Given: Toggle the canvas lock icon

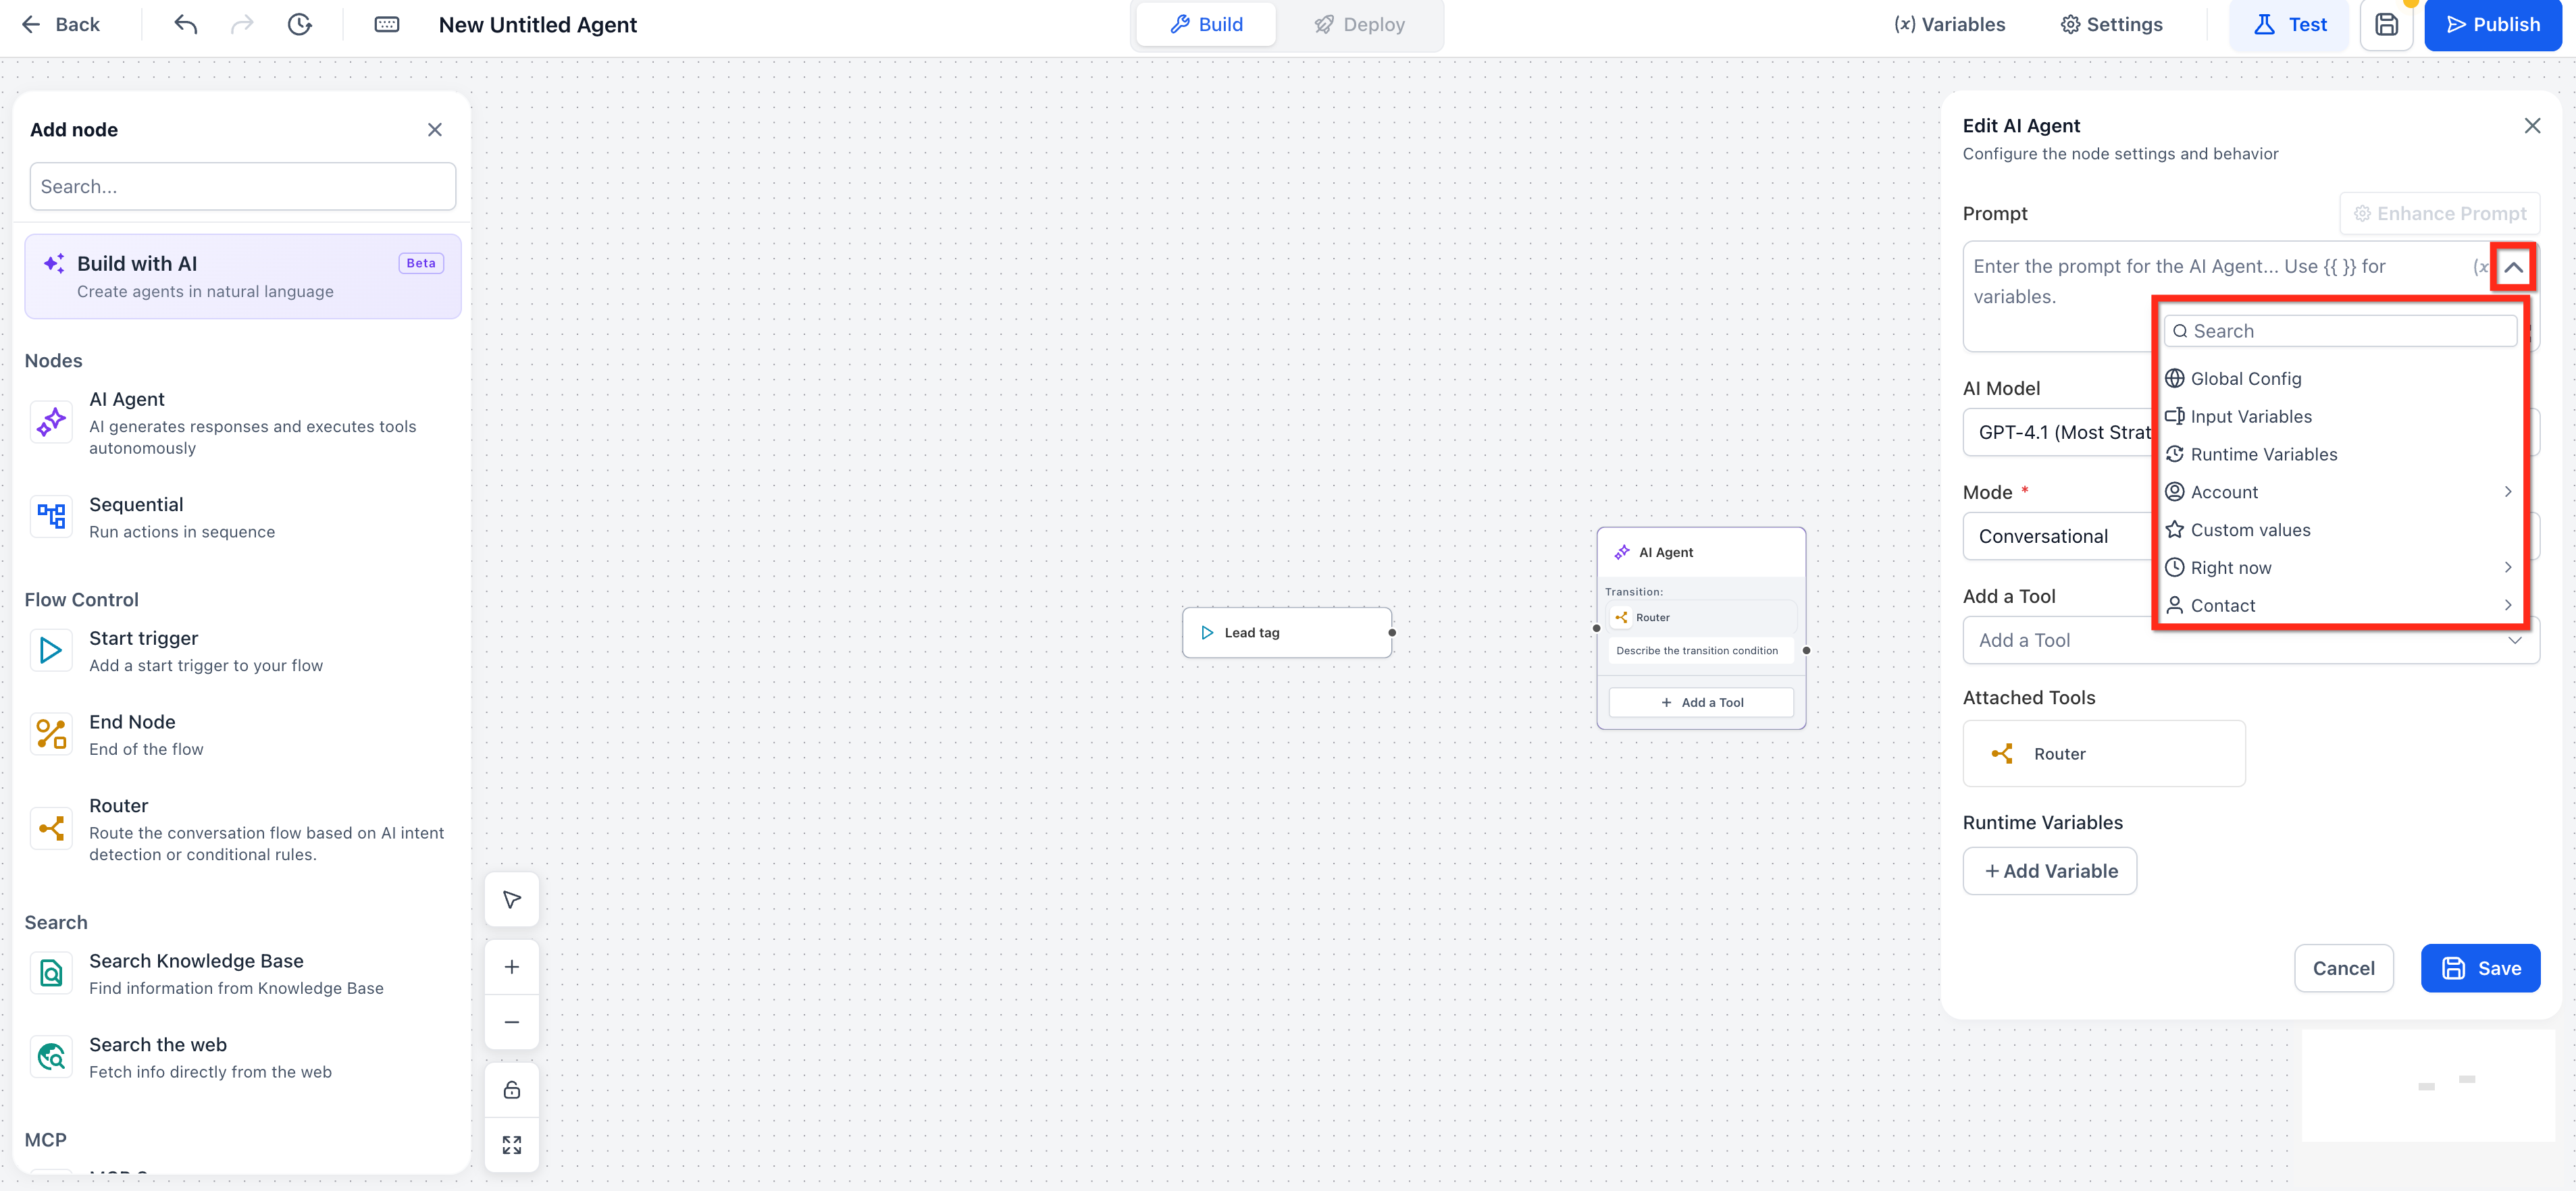Looking at the screenshot, I should click(512, 1090).
